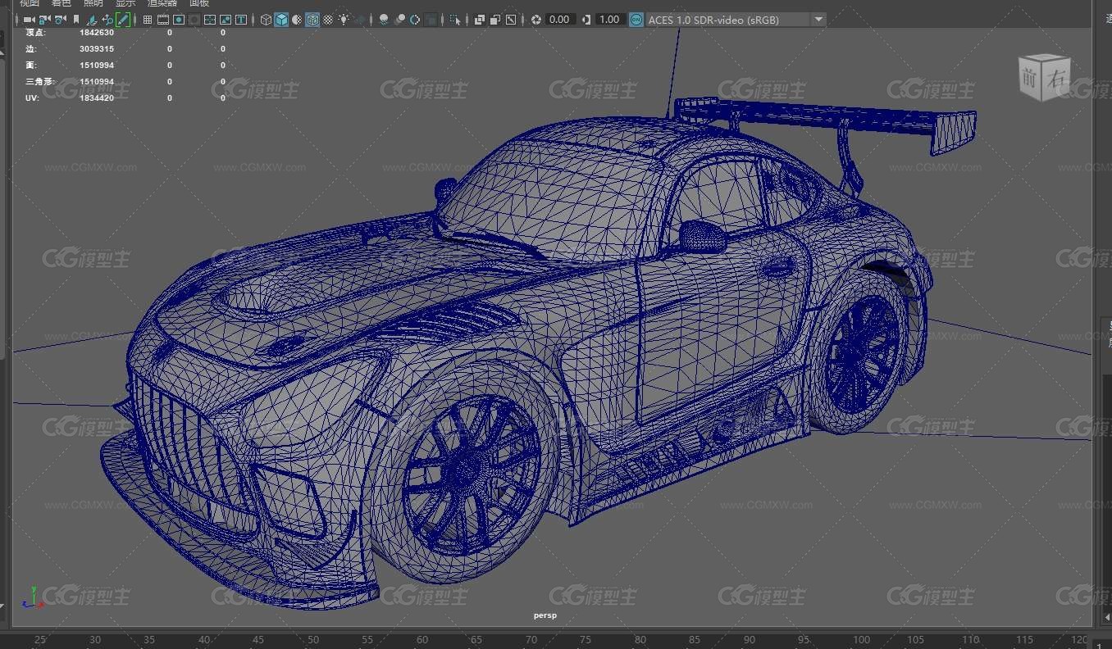Viewport: 1112px width, 649px height.
Task: Click the Multisample Anti-aliasing icon
Action: (414, 20)
